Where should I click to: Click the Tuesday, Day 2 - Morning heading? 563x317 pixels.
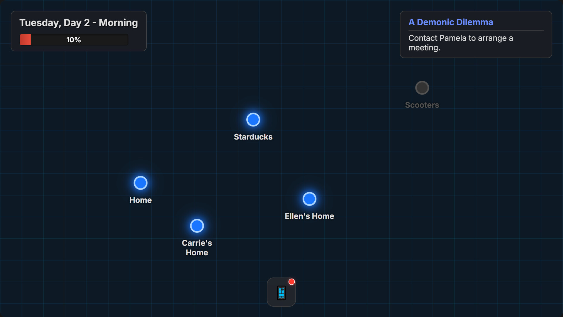(79, 23)
